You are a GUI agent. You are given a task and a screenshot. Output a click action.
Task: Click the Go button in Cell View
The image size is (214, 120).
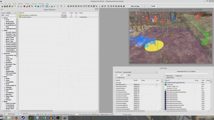coord(129,75)
